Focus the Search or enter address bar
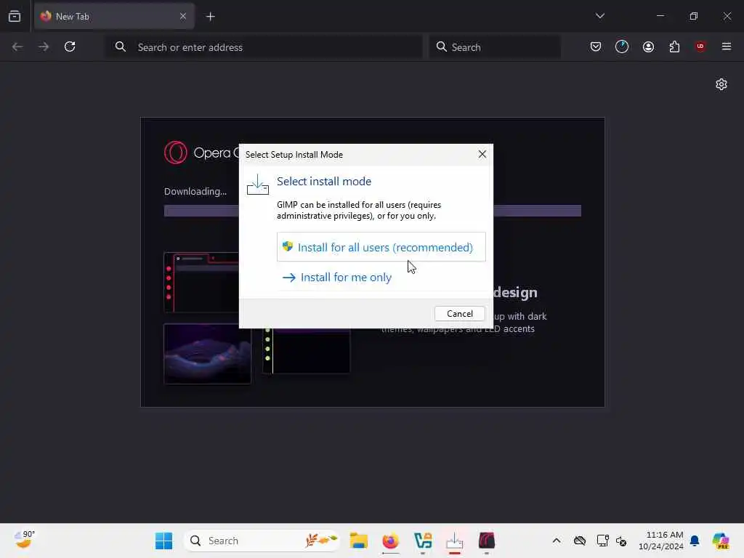 click(x=264, y=47)
